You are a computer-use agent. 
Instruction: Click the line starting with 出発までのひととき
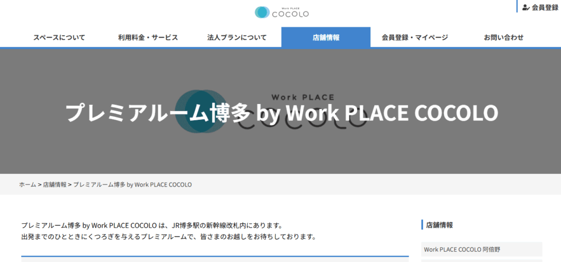[x=169, y=237]
